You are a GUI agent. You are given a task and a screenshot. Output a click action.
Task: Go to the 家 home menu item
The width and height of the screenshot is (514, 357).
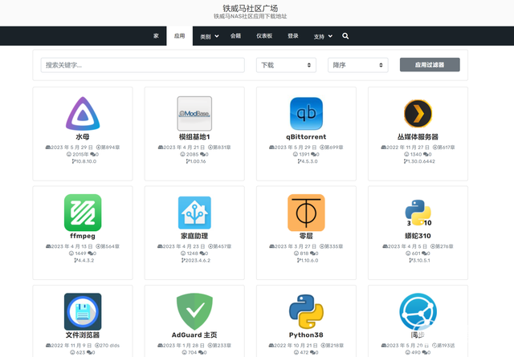click(x=156, y=36)
